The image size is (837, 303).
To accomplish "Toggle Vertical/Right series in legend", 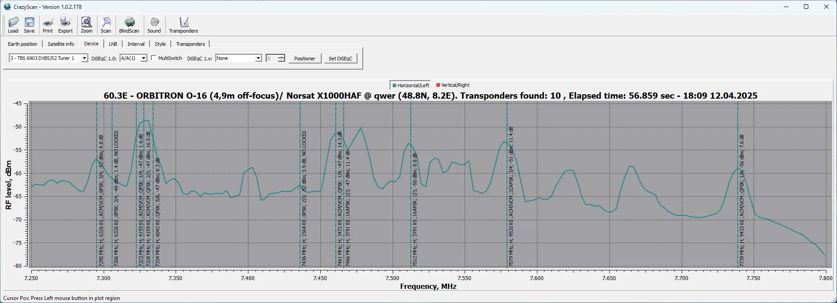I will (453, 85).
